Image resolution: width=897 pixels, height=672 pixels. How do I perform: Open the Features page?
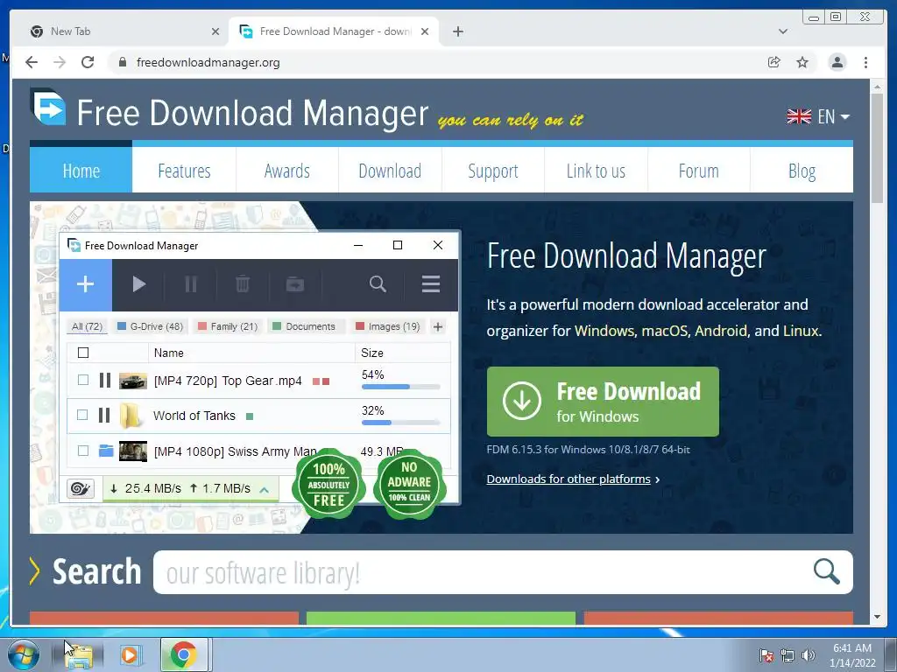(184, 171)
